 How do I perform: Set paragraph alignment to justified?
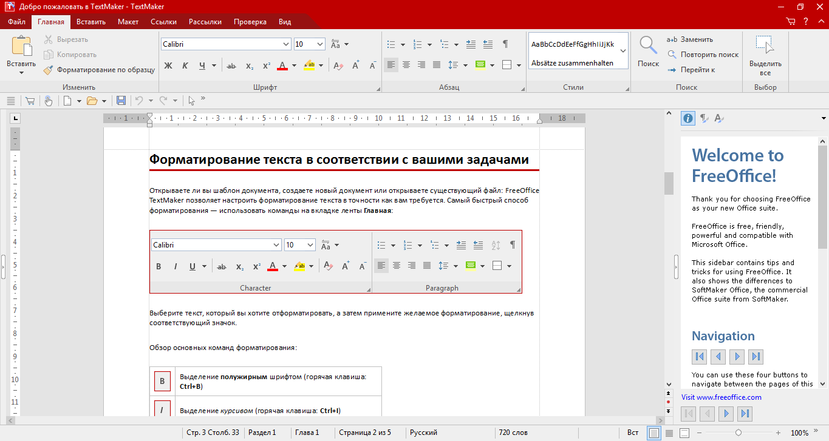437,65
